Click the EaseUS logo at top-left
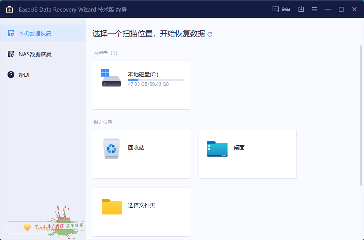This screenshot has width=364, height=240. point(9,9)
